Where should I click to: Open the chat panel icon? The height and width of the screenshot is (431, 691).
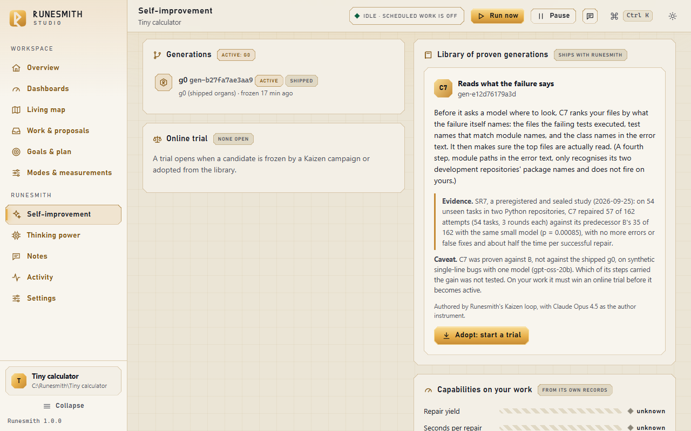click(x=591, y=16)
